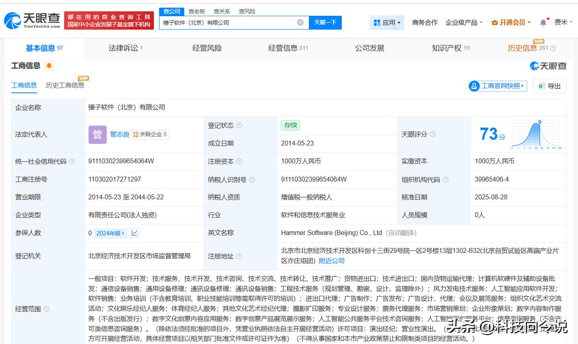Click help icon next to 天眼评分

tap(433, 134)
